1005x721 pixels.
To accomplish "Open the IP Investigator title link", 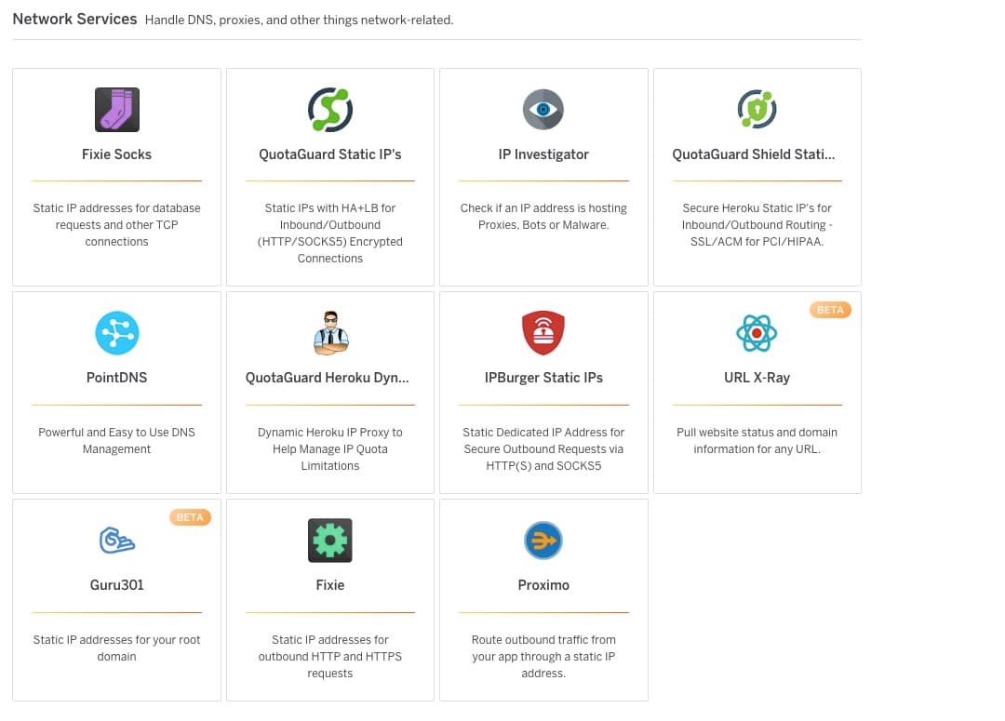I will tap(543, 154).
